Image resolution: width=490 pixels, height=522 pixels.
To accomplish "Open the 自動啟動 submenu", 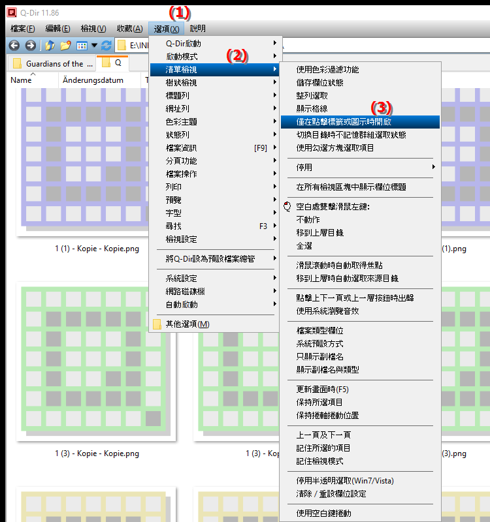I will [214, 304].
